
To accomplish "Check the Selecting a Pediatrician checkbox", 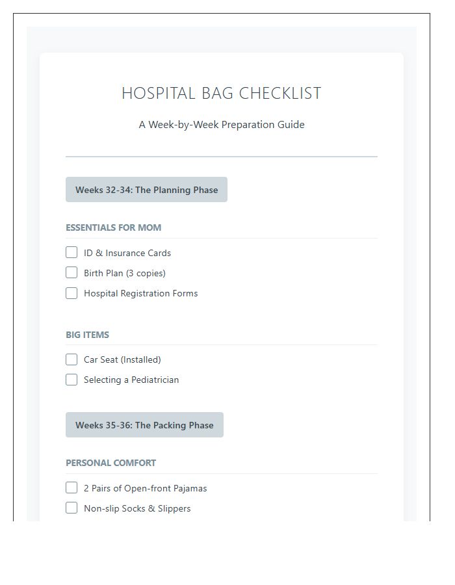I will (x=71, y=380).
